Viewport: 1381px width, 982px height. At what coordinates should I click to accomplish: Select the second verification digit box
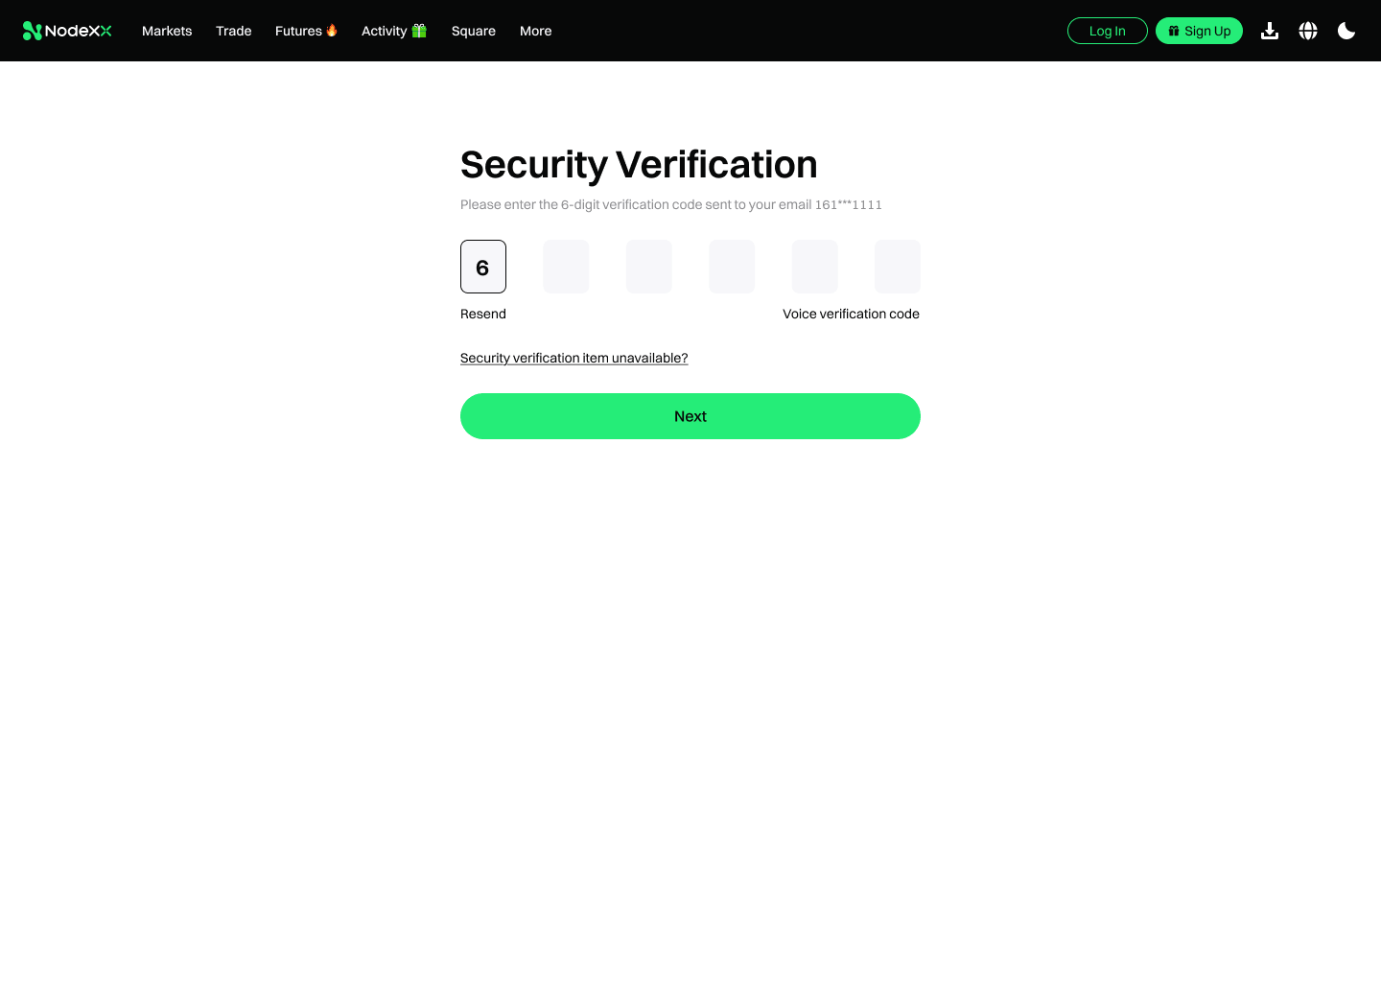coord(566,267)
